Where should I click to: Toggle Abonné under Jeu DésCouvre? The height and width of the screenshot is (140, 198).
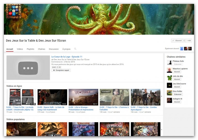pyautogui.click(x=177, y=87)
